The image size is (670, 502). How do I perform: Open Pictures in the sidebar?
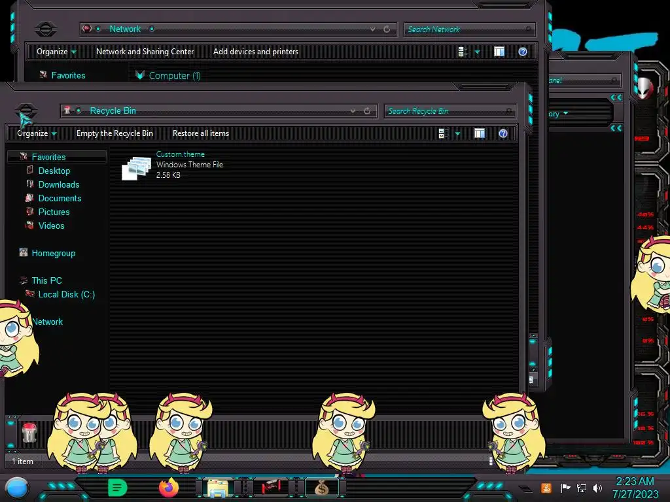pos(54,212)
